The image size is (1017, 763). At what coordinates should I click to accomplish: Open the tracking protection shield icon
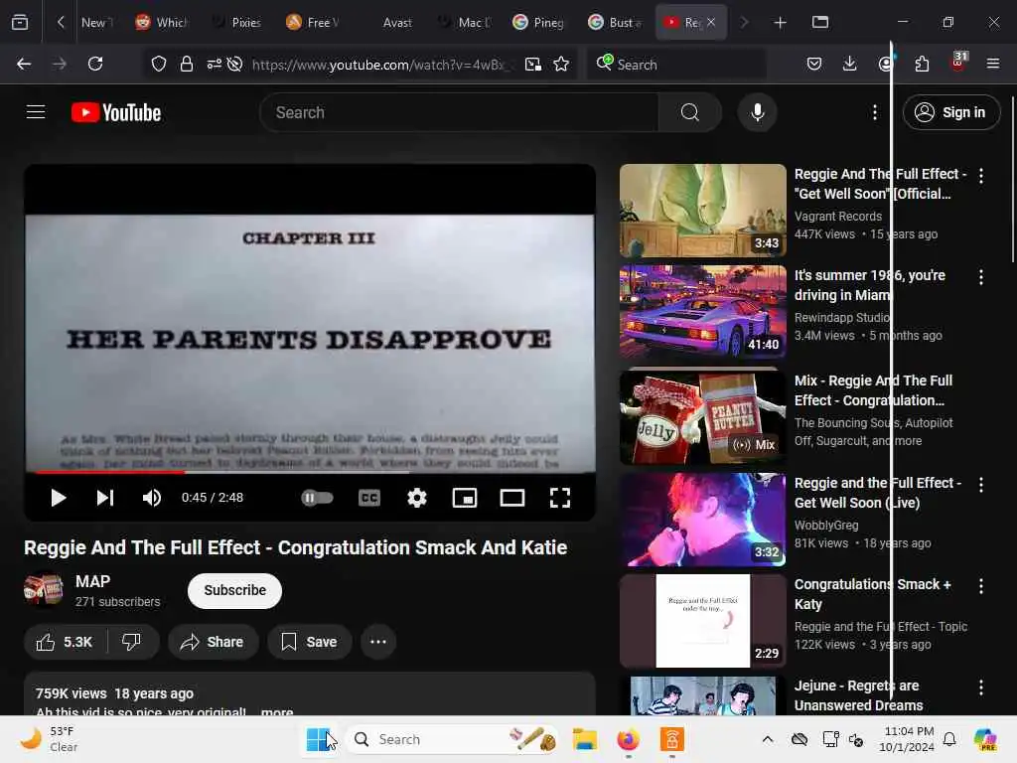coord(159,64)
